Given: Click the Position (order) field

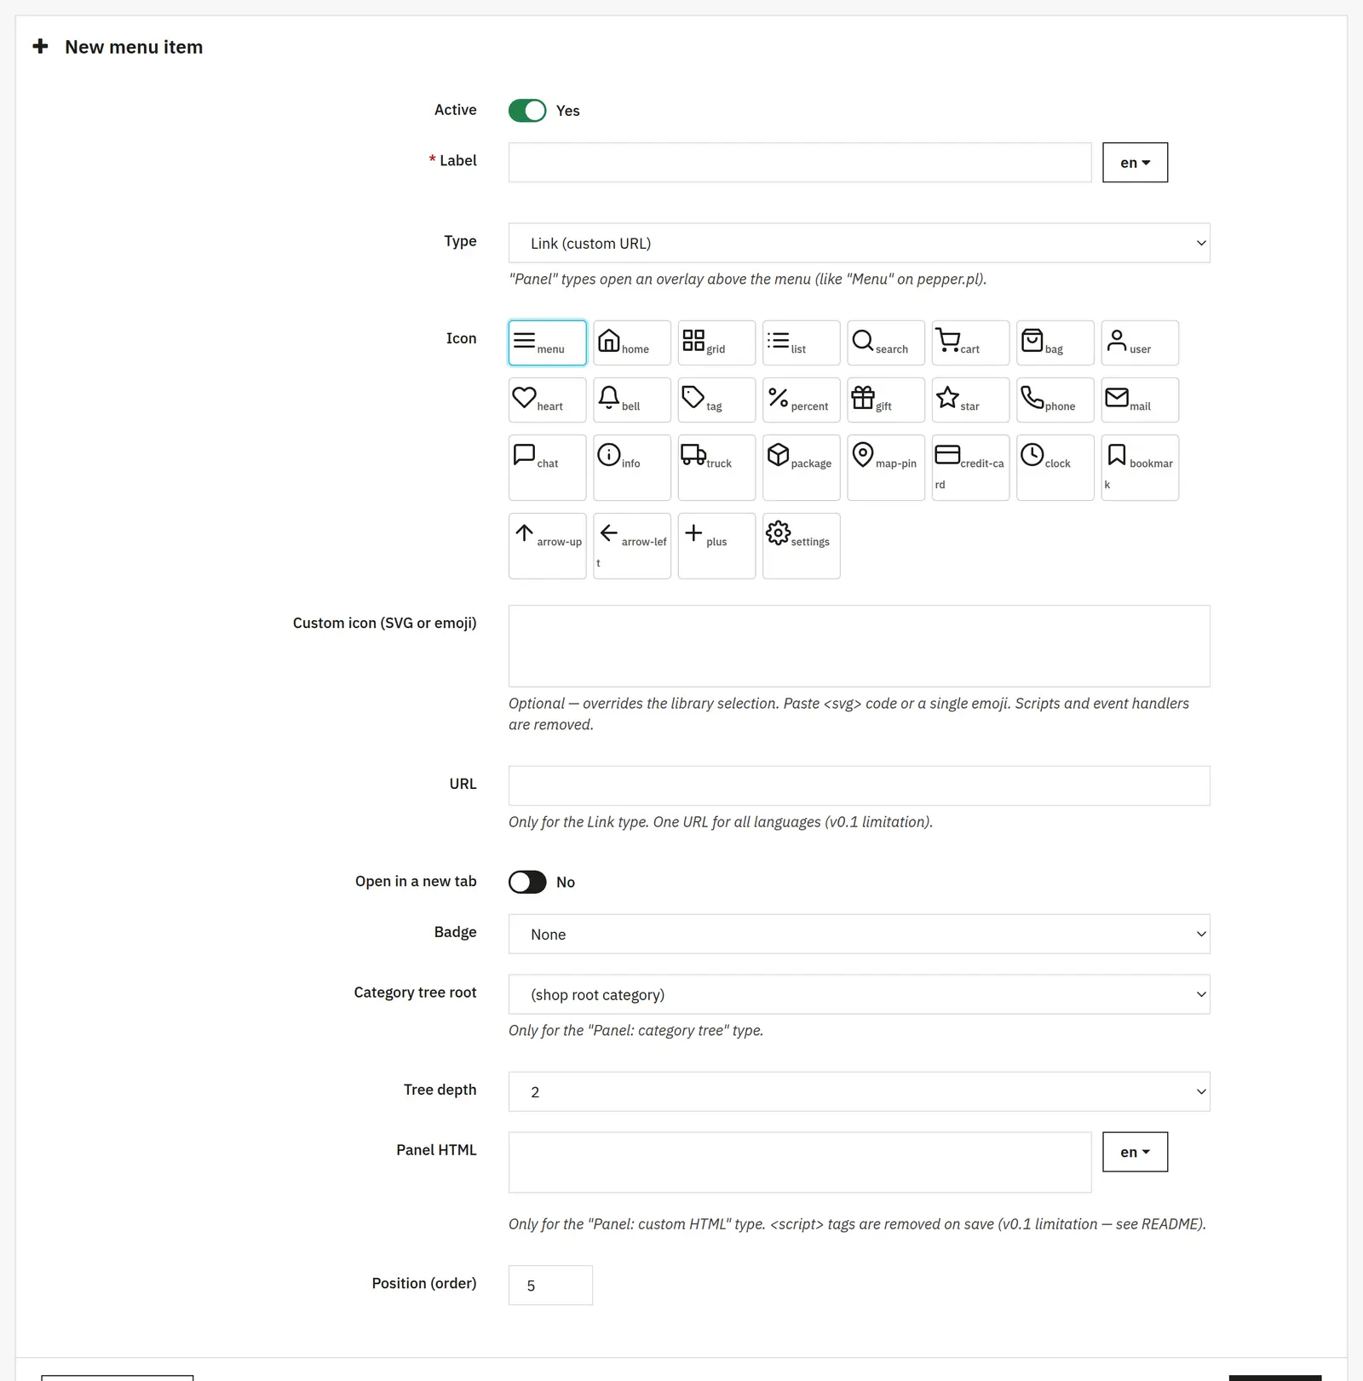Looking at the screenshot, I should click(x=550, y=1285).
